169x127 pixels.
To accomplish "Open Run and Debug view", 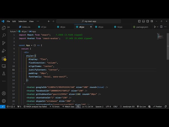I will (4, 51).
